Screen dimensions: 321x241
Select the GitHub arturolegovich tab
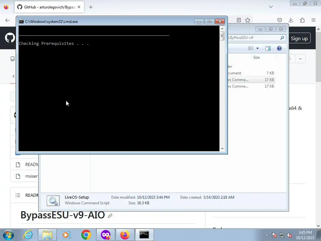(x=49, y=7)
